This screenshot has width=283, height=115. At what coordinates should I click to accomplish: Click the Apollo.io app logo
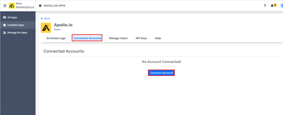coord(46,28)
